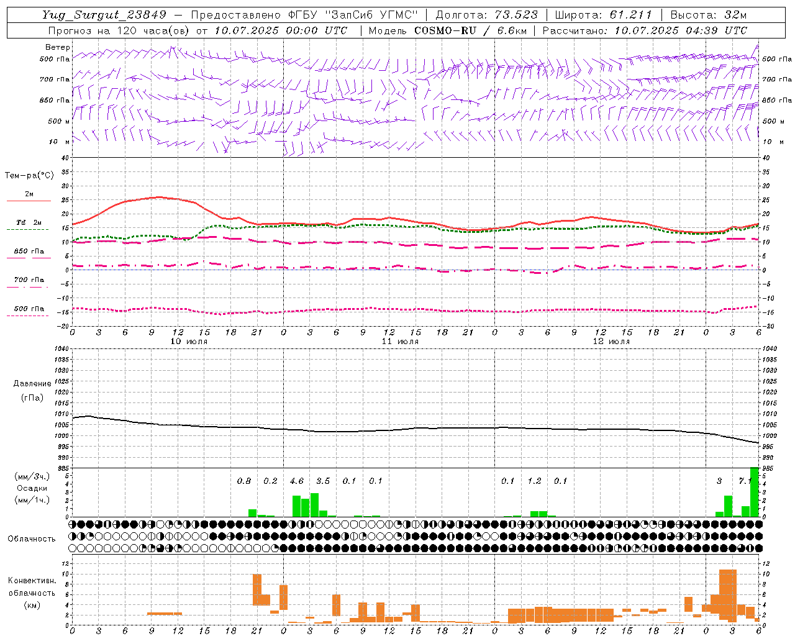795x636 pixels.
Task: Select the altitude label Высота: 32м
Action: coord(709,15)
